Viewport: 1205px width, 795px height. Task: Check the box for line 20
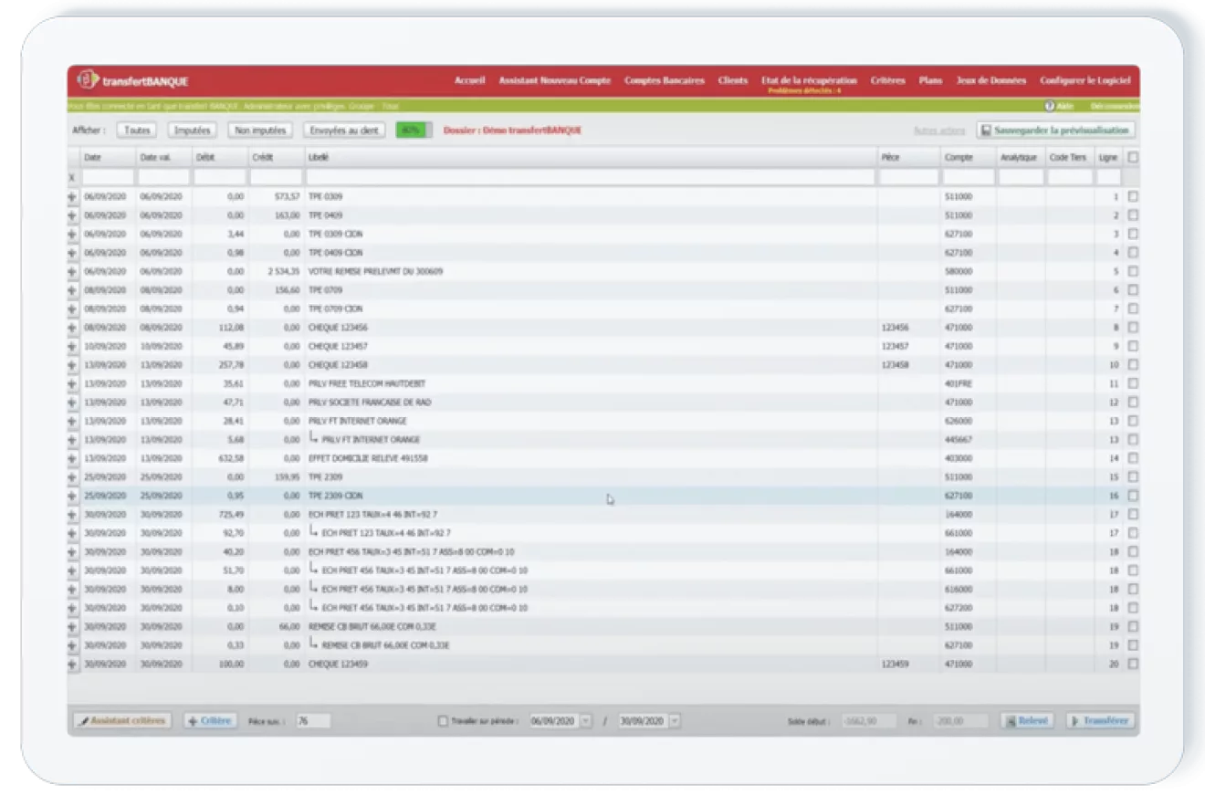1133,664
